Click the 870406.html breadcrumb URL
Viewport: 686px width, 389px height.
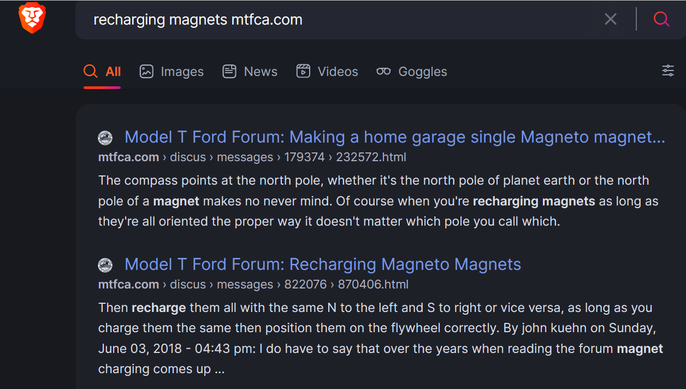tap(373, 285)
